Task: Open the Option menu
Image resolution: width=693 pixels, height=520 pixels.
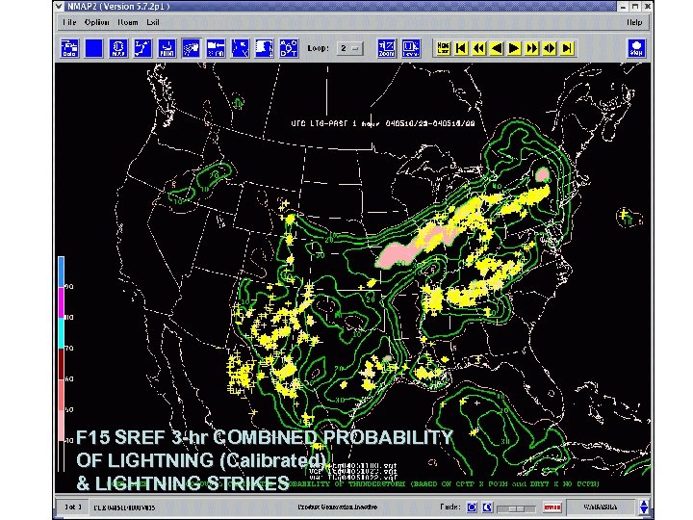Action: coord(97,22)
